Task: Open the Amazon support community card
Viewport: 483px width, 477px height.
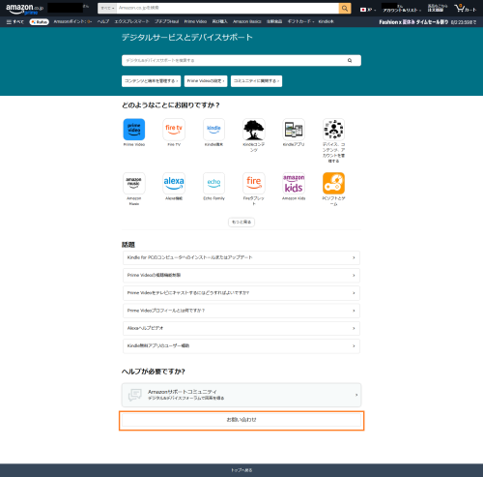Action: 241,395
